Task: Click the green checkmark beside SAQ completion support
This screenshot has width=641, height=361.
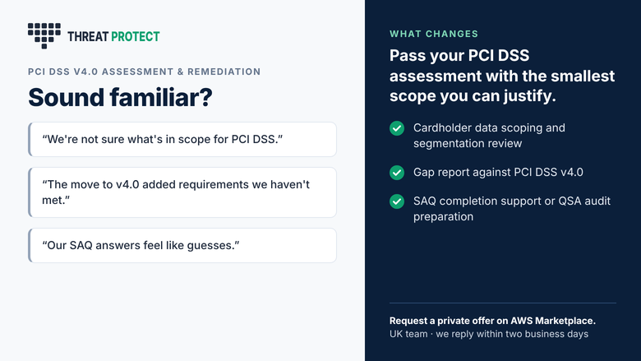Action: click(x=397, y=201)
